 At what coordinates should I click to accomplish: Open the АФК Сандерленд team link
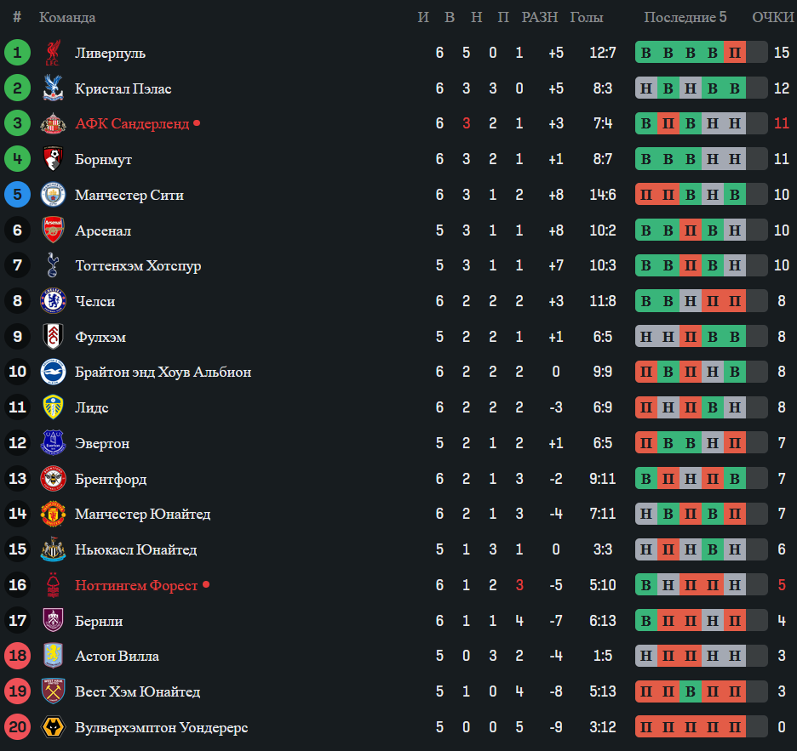pyautogui.click(x=132, y=123)
